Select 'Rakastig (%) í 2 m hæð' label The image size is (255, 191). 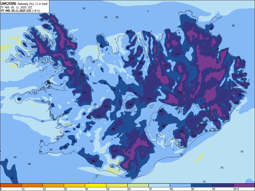coord(33,4)
